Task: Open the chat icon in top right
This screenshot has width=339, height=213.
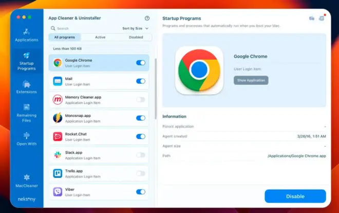Action: point(312,19)
